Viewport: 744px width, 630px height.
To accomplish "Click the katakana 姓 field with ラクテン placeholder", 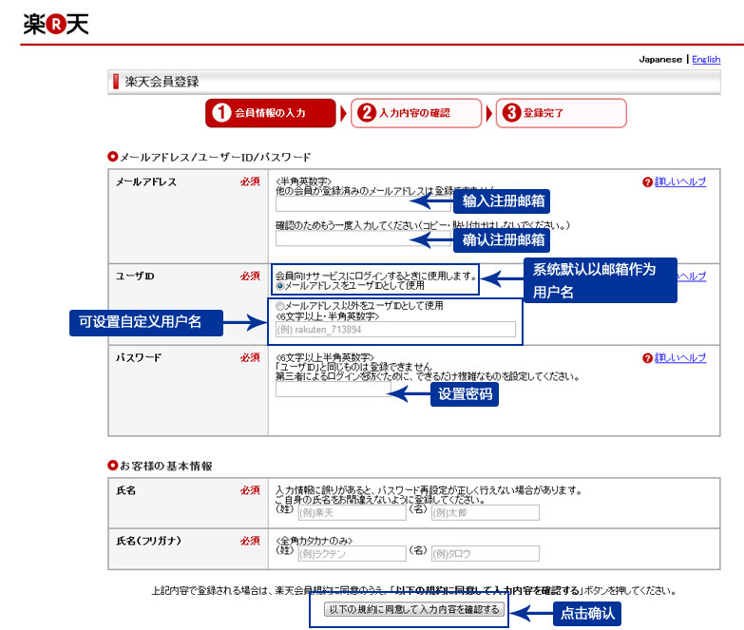I will [352, 553].
